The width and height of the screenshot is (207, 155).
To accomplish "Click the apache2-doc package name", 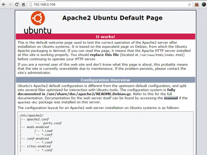I will [x=27, y=102].
